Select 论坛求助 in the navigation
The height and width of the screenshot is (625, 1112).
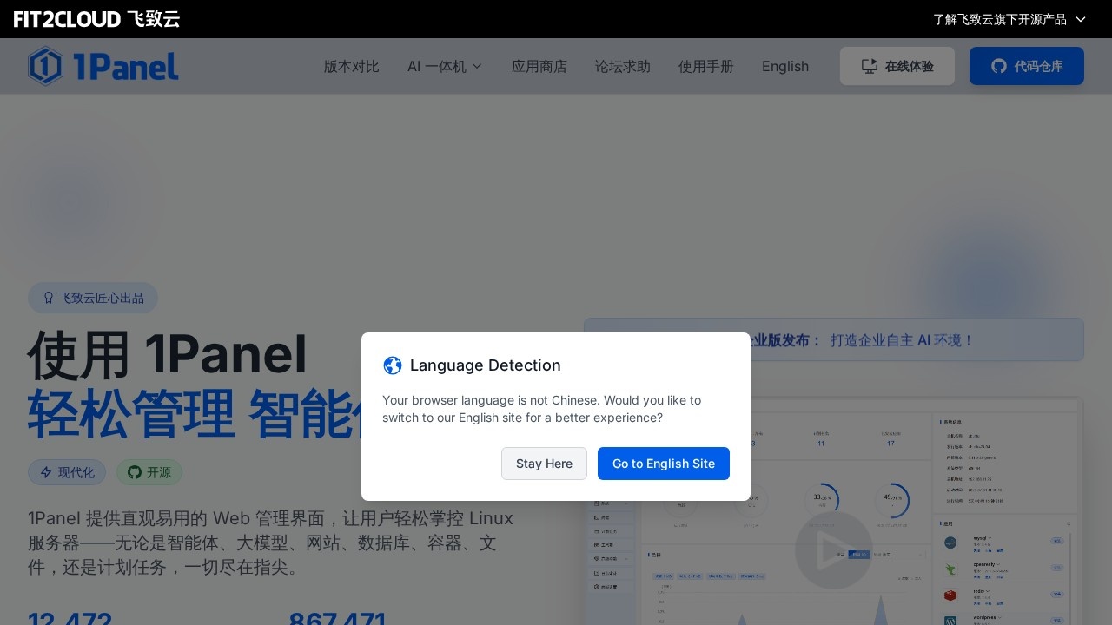(x=623, y=66)
